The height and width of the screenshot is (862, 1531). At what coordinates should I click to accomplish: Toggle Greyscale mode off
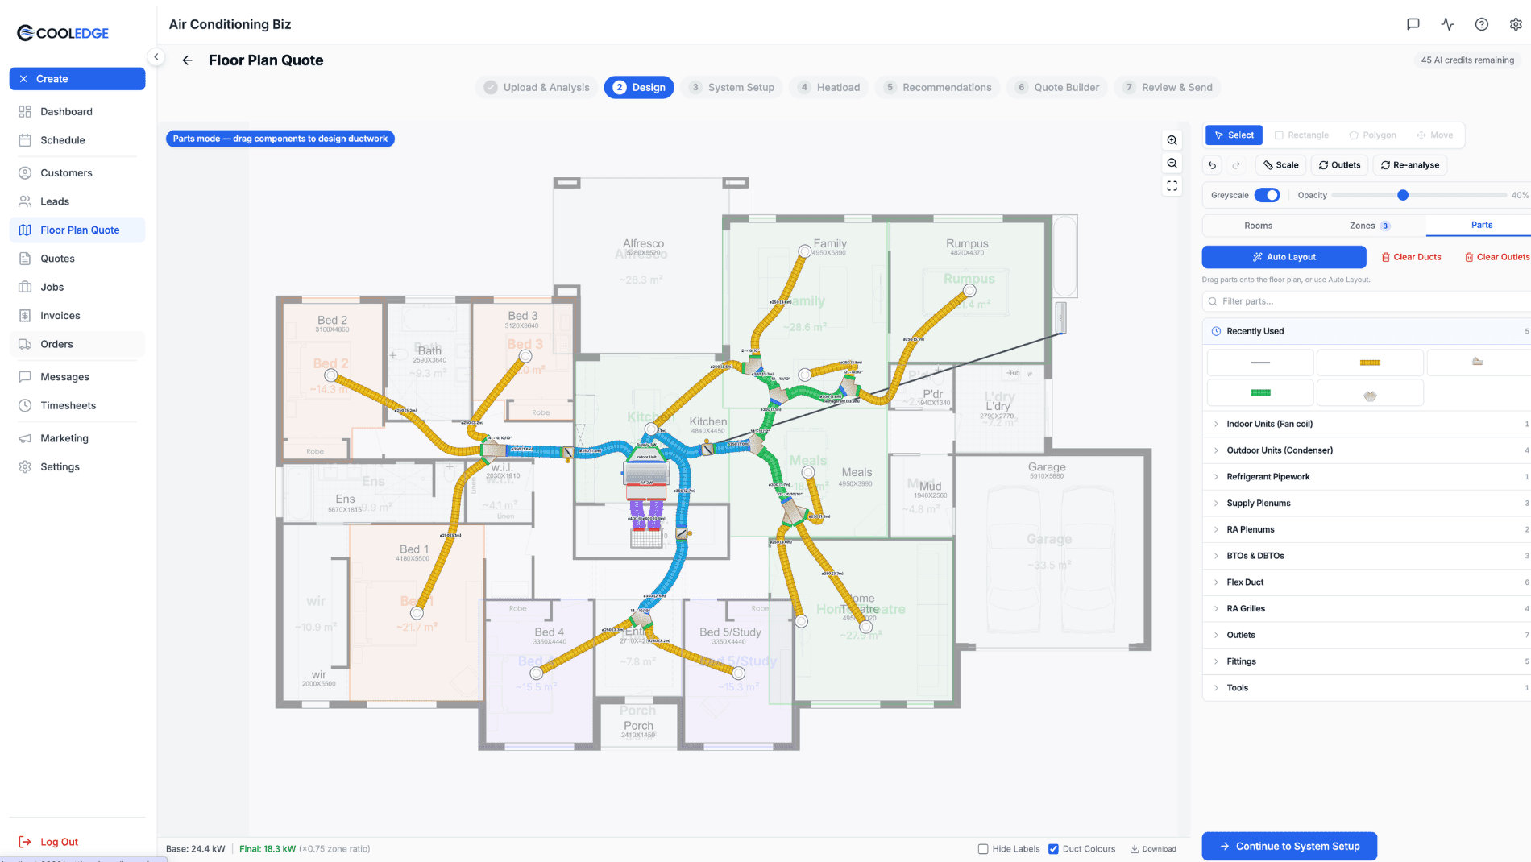1268,195
